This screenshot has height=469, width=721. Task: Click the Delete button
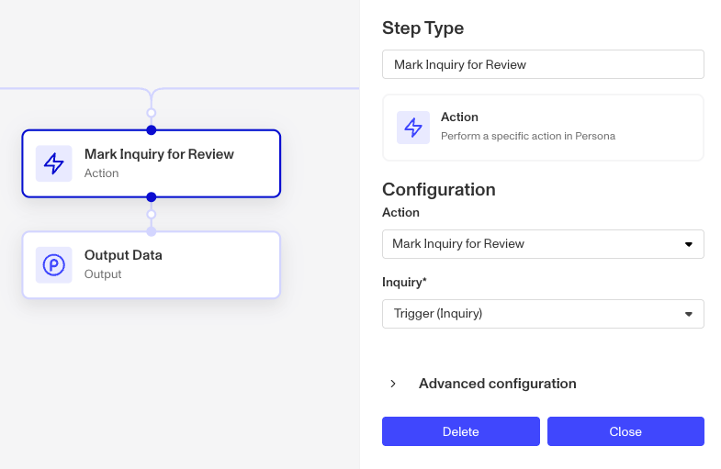pyautogui.click(x=461, y=431)
